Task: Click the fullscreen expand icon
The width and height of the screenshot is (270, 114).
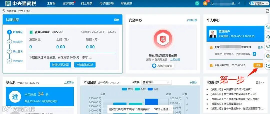Action: [267, 11]
